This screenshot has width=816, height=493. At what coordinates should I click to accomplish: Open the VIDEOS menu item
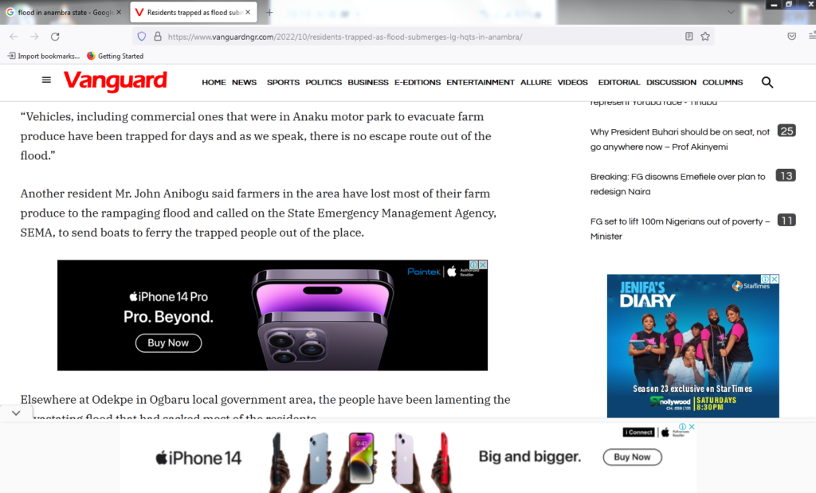coord(572,82)
